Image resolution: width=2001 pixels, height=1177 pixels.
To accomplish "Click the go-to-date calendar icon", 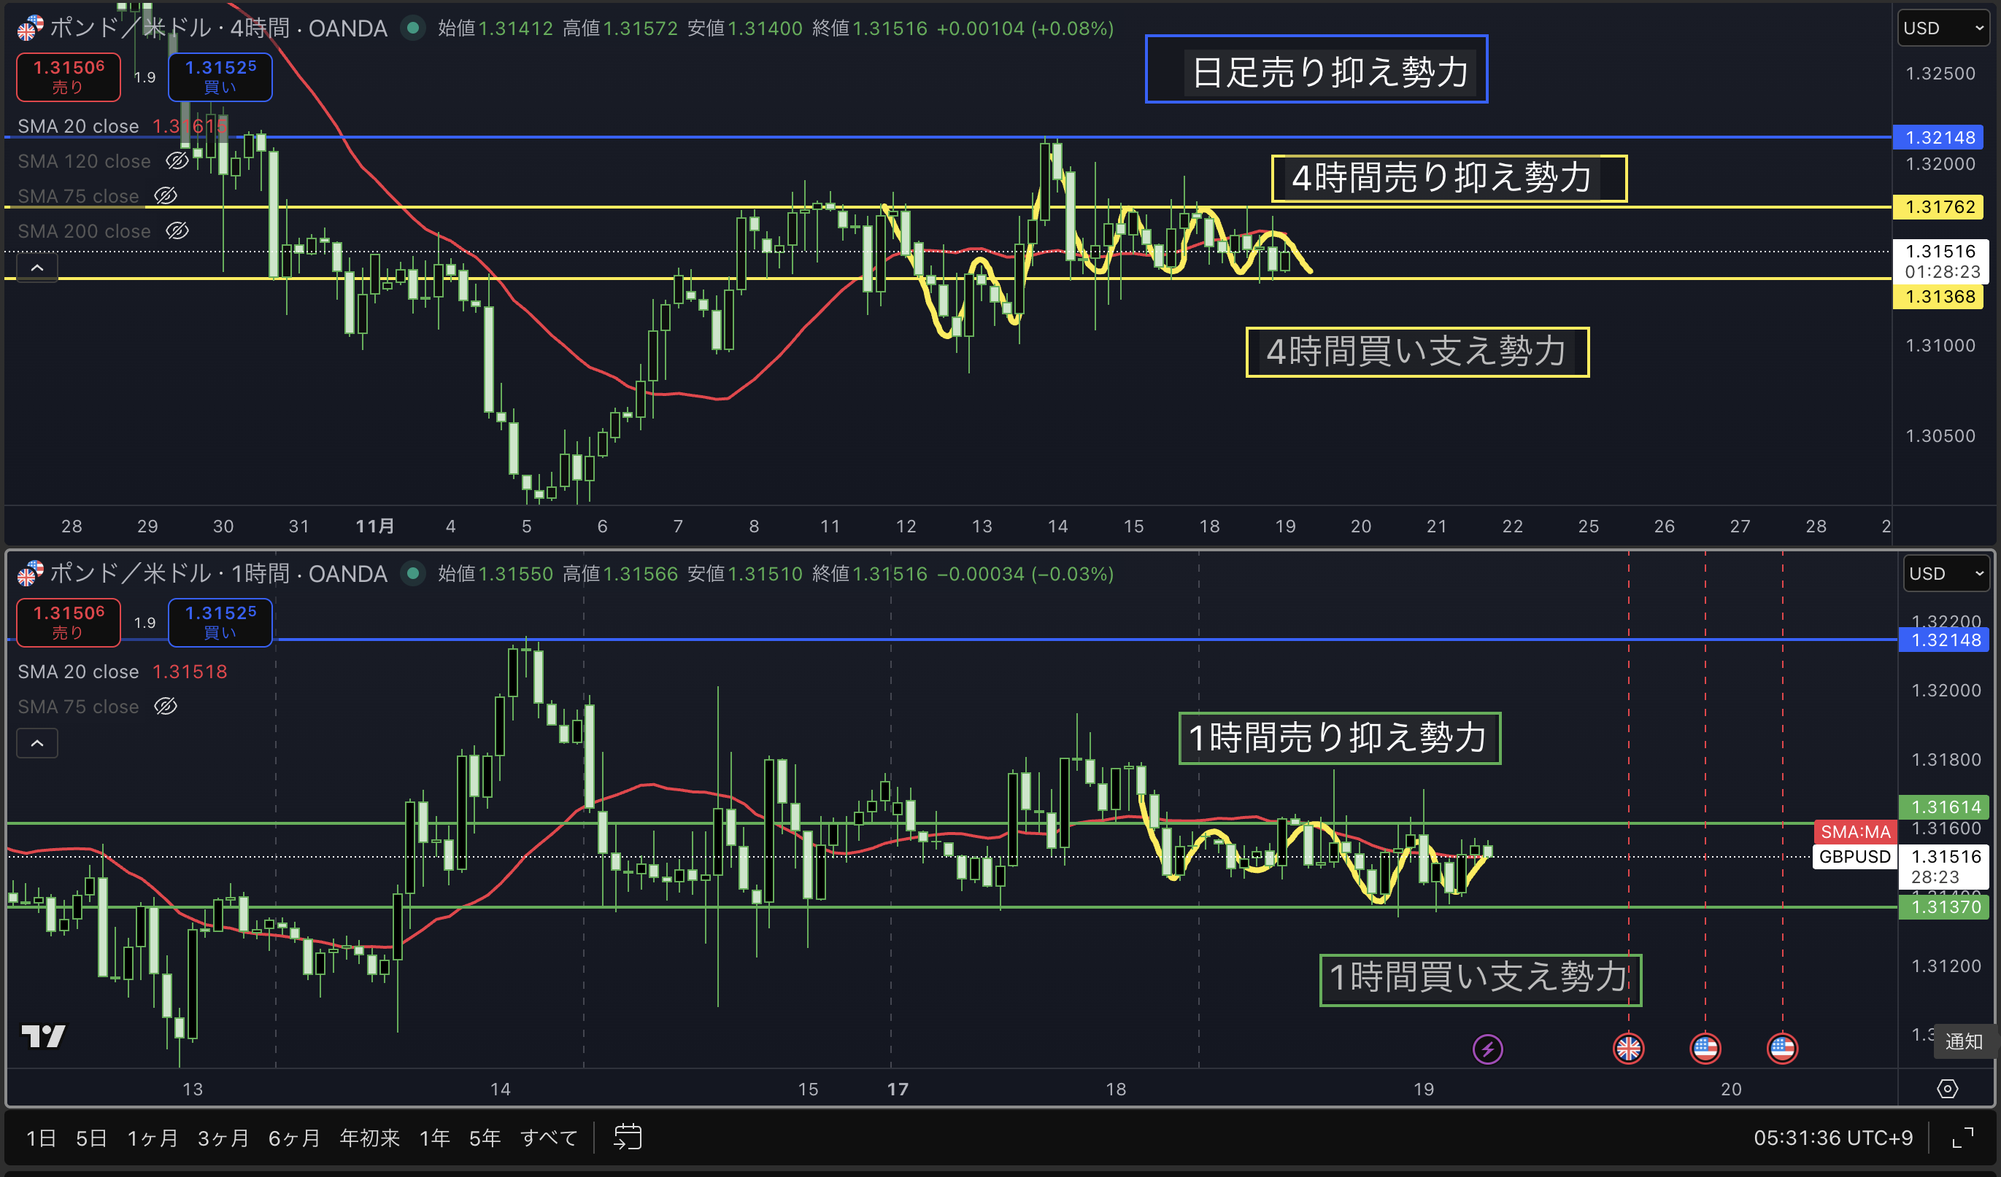I will [628, 1138].
